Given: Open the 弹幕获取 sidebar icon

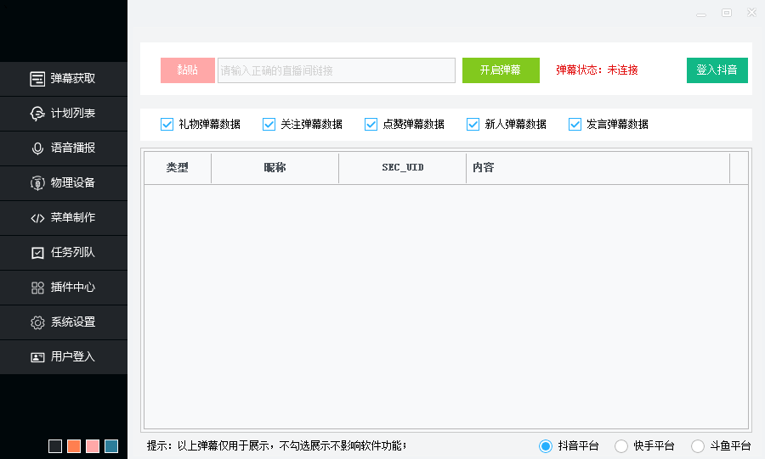Looking at the screenshot, I should coord(37,79).
